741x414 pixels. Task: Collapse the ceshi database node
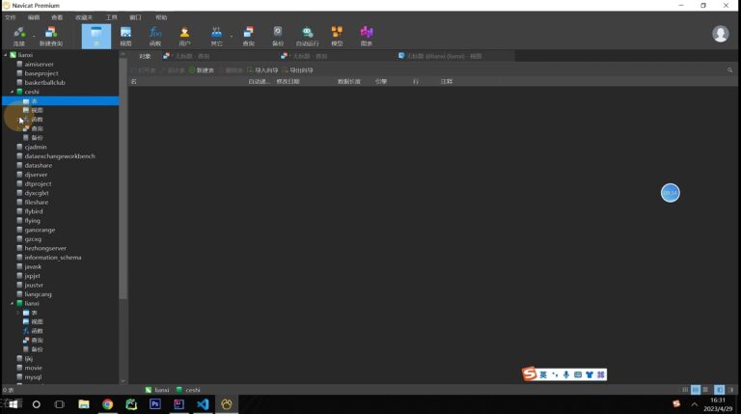point(13,92)
